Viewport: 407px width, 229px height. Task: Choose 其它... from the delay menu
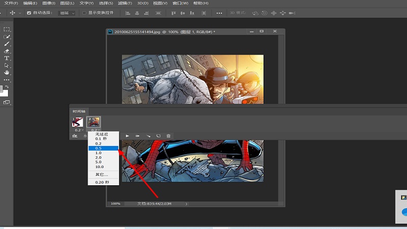[x=104, y=175]
